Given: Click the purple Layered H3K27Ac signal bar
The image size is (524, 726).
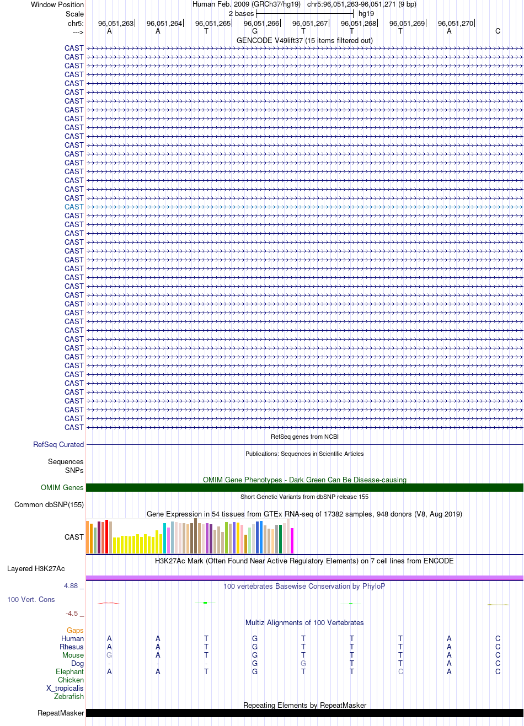Looking at the screenshot, I should tap(304, 578).
